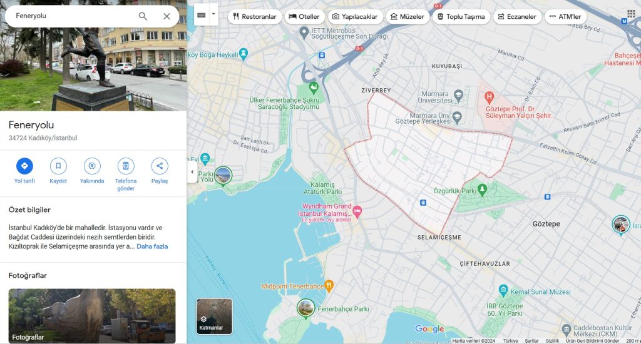Open the seaside park photo marker

pyautogui.click(x=223, y=176)
